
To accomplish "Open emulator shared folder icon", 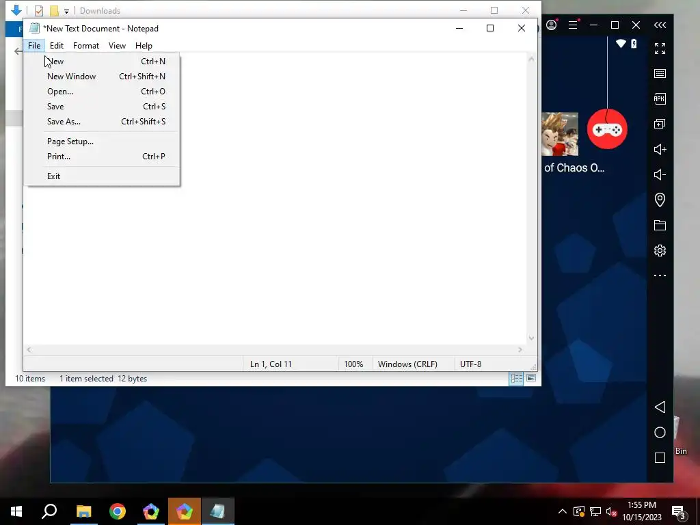I will tap(660, 225).
